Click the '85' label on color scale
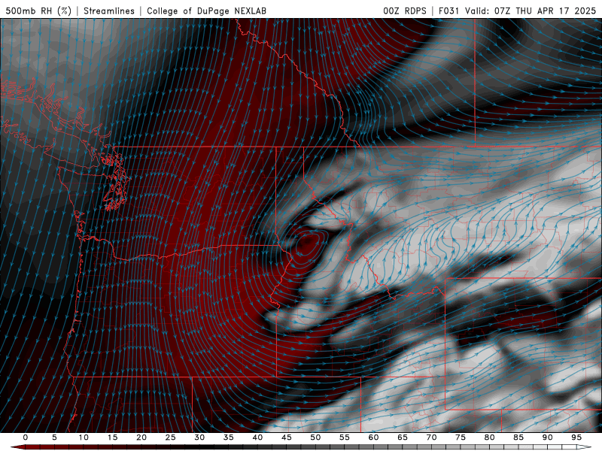This screenshot has height=451, width=602. 518,437
